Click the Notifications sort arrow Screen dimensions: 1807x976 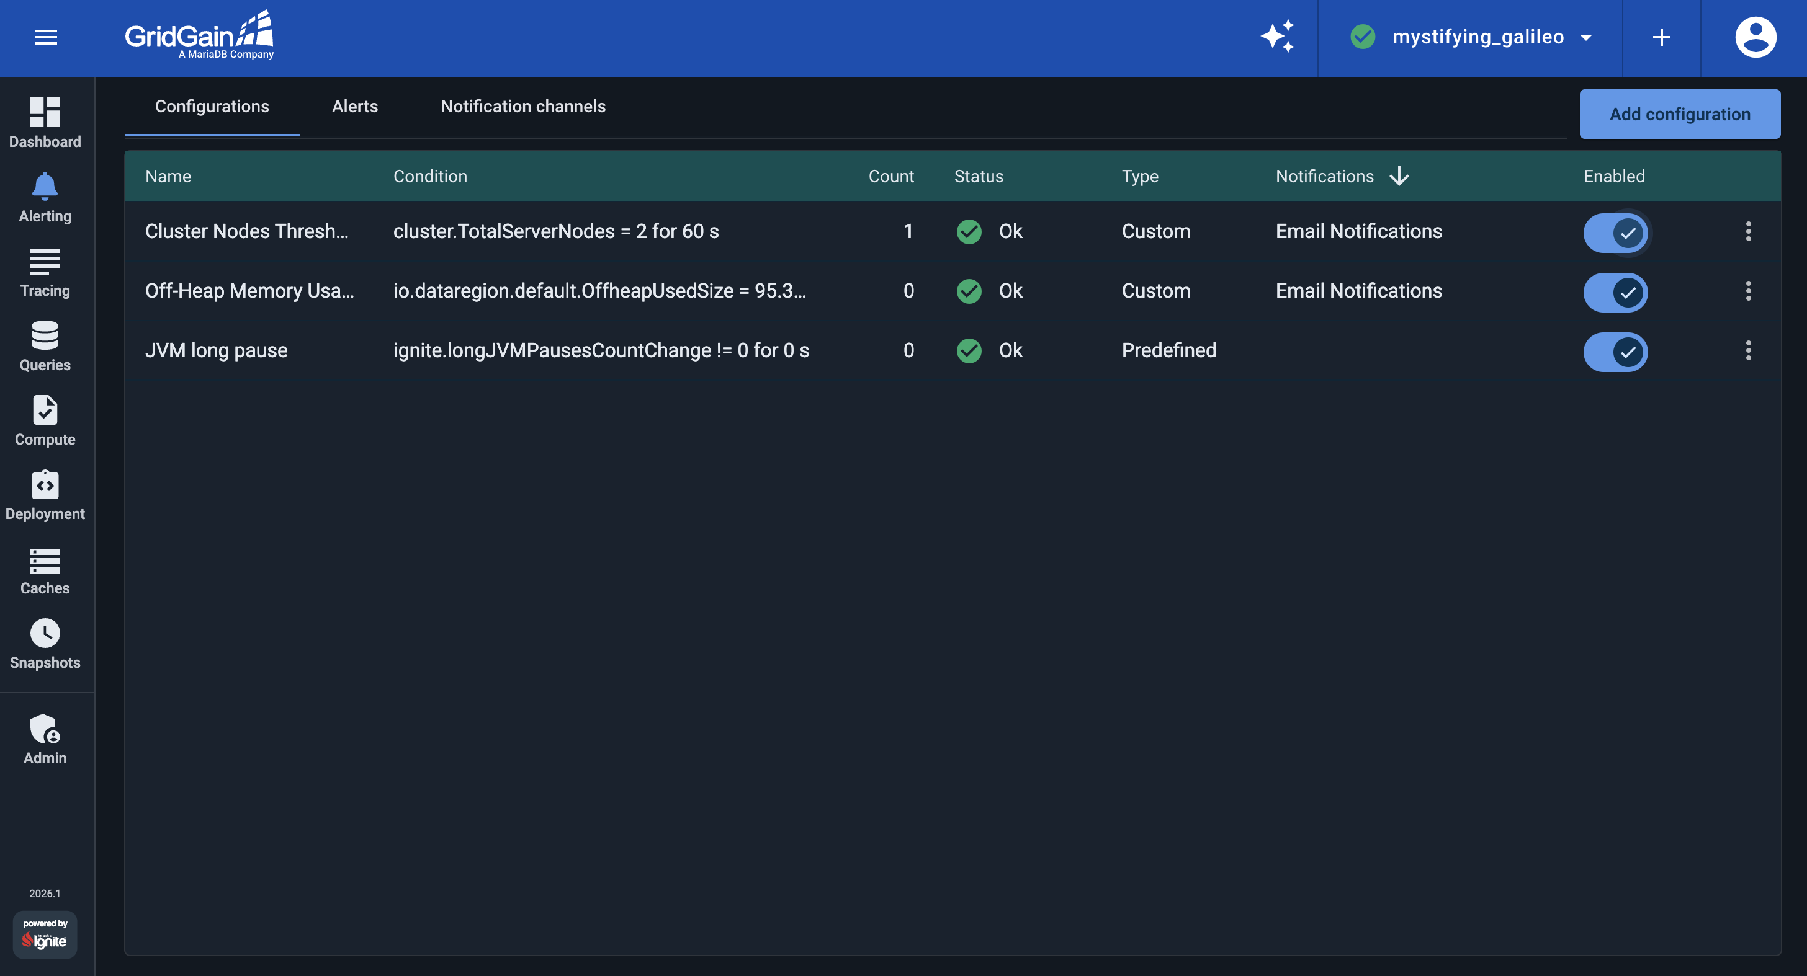pos(1399,177)
